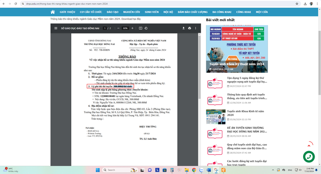Open 'Các bước đăng ký xét tuyển' article
The width and height of the screenshot is (321, 174).
[x=247, y=163]
